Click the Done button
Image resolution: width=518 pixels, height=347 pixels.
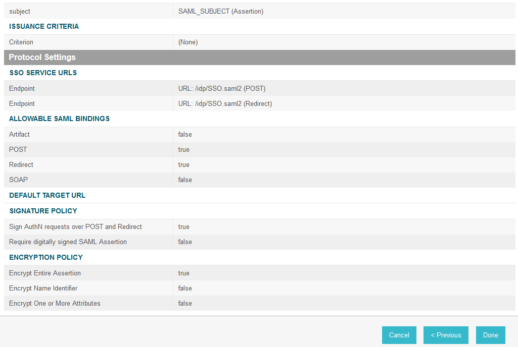pos(491,335)
